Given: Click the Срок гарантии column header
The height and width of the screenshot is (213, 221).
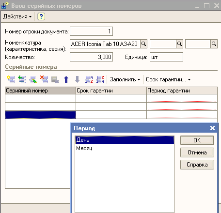Looking at the screenshot, I should [111, 91].
